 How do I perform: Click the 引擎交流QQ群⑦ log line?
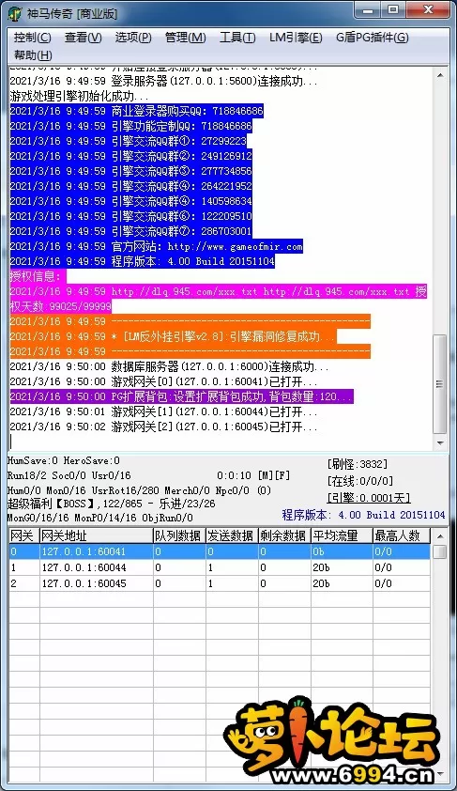pyautogui.click(x=131, y=231)
